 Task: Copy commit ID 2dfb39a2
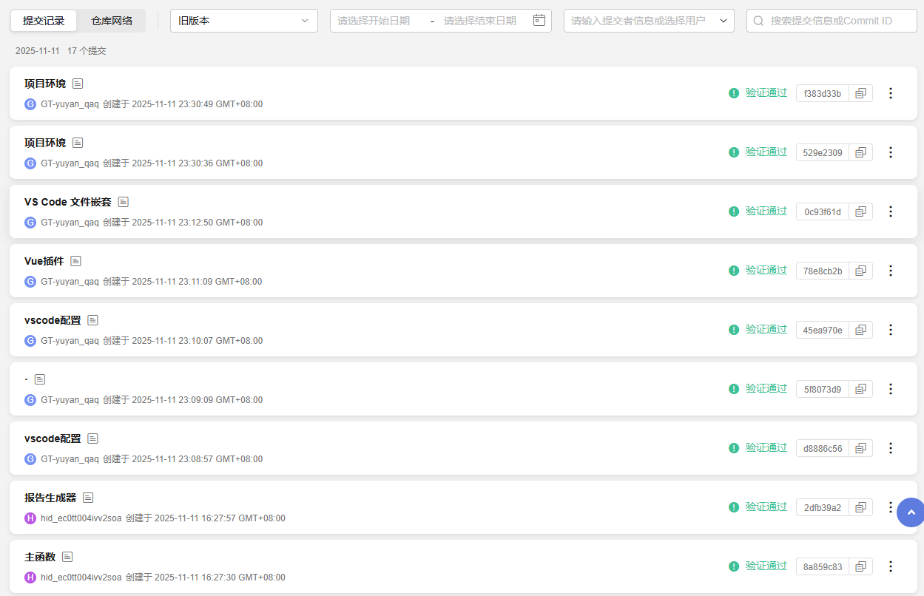tap(860, 507)
